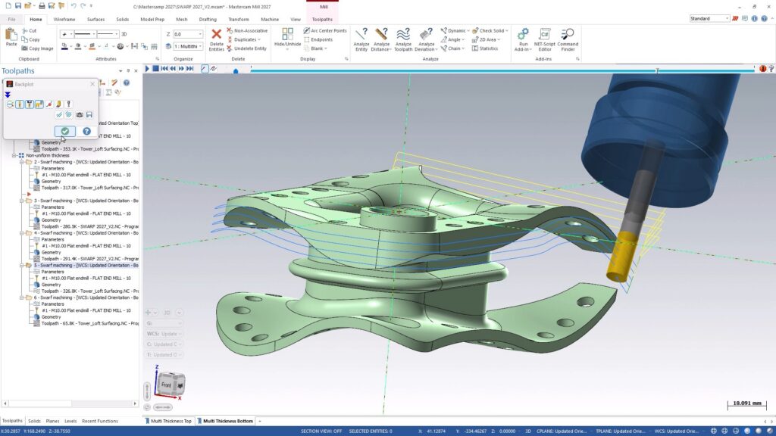The height and width of the screenshot is (436, 776).
Task: Click the wireframe color swatch in Attributes
Action: (64, 46)
